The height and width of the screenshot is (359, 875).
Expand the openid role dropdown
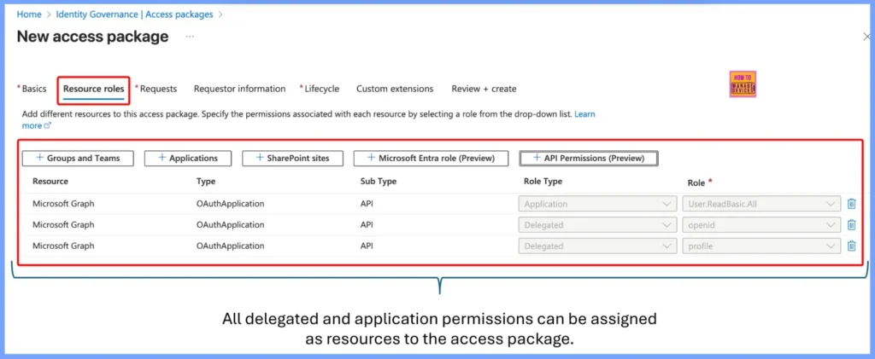point(761,225)
